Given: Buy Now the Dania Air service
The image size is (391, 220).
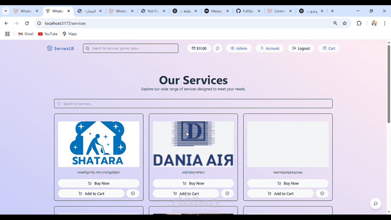Looking at the screenshot, I should (193, 183).
